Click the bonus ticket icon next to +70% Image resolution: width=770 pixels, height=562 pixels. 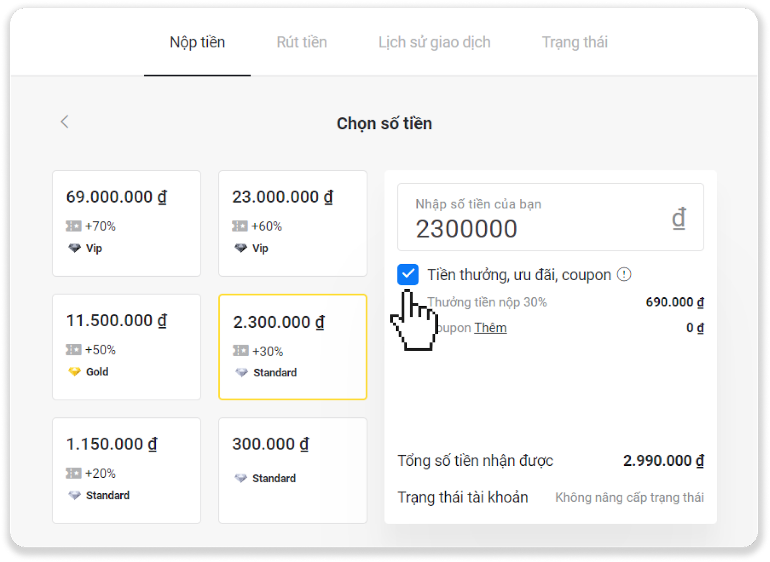(74, 226)
